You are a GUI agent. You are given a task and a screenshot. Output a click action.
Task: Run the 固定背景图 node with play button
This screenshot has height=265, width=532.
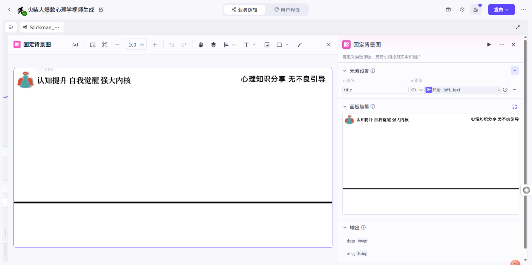point(489,45)
